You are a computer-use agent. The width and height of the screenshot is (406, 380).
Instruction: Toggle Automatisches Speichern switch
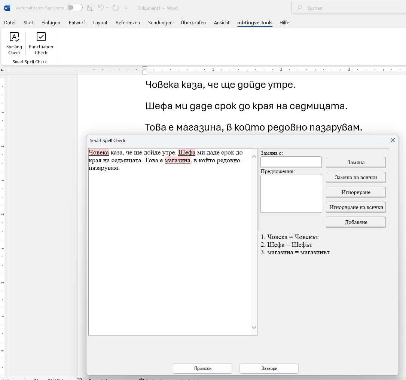(x=75, y=8)
